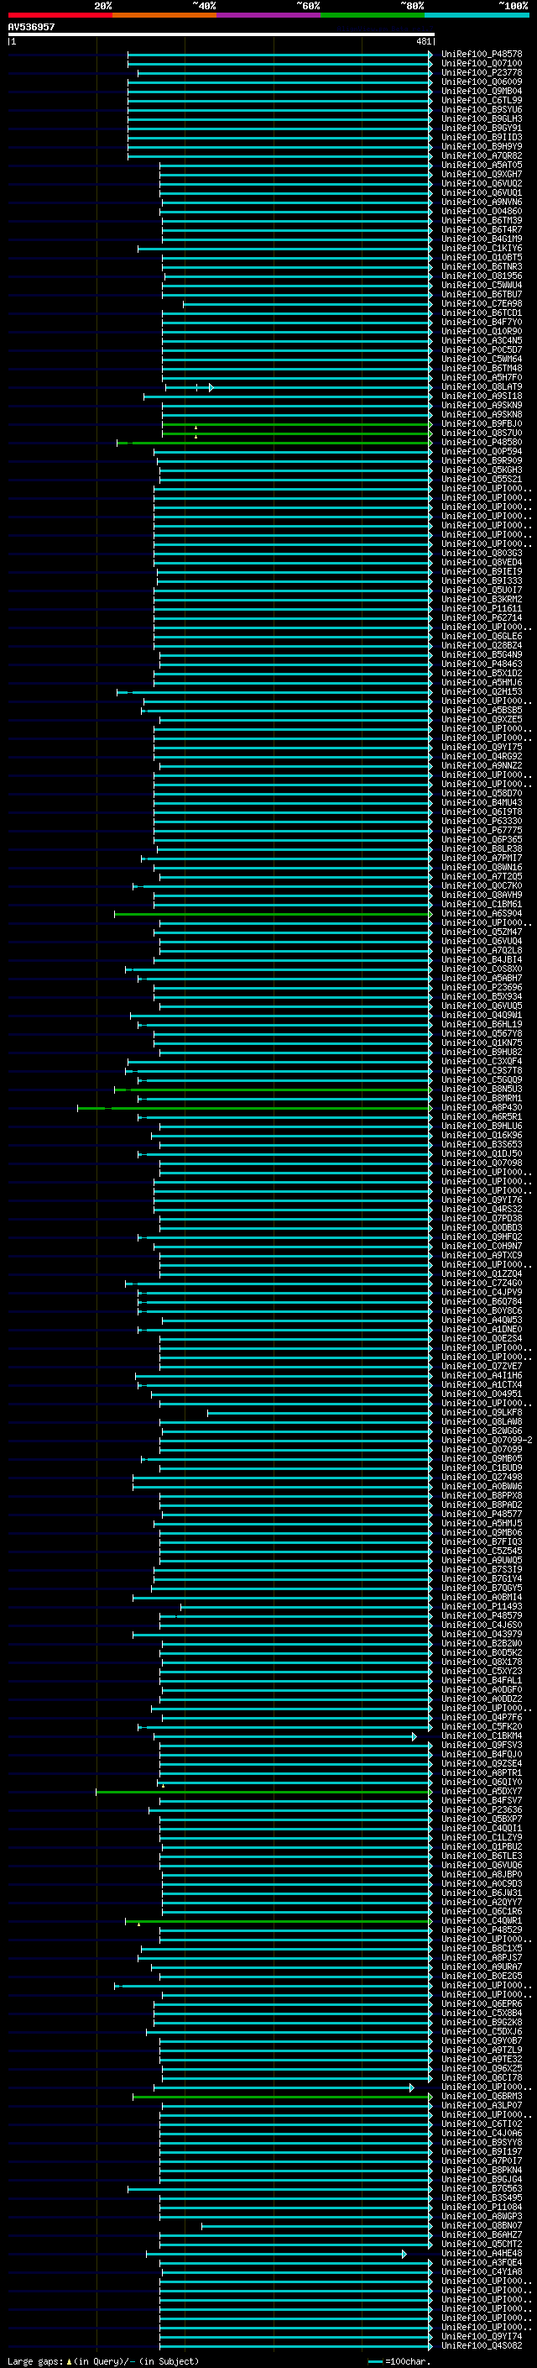Select the UniRef100_A5AT05 label
This screenshot has width=537, height=2368.
coord(482,165)
